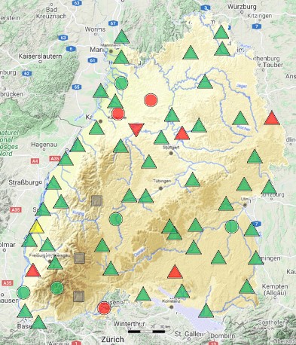Open the red triangle north of Lake Constance
The height and width of the screenshot is (345, 296).
(175, 272)
